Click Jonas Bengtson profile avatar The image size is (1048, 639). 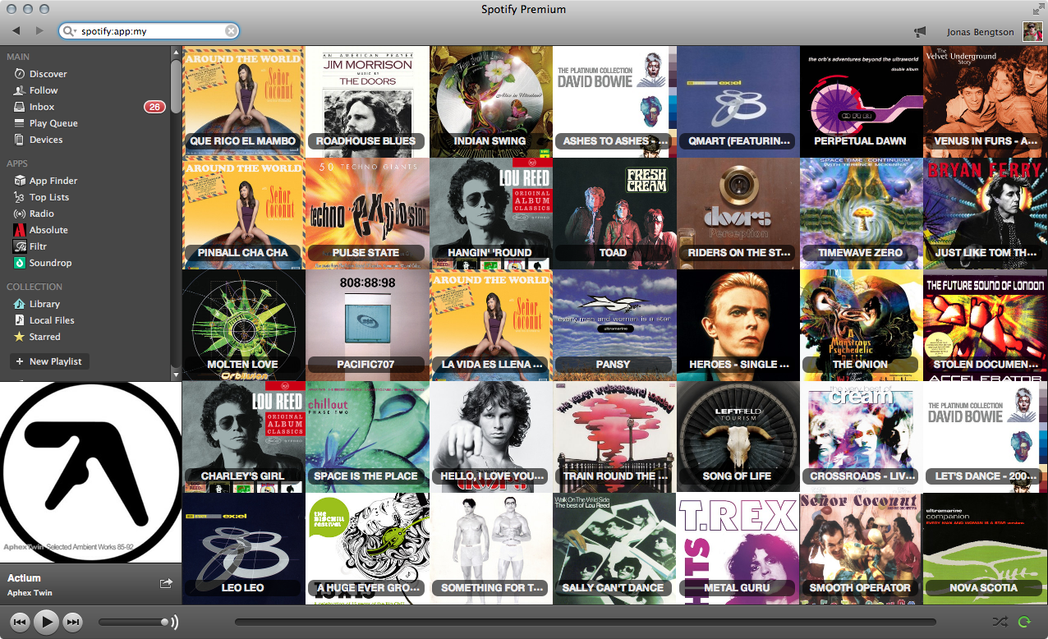(x=1032, y=32)
